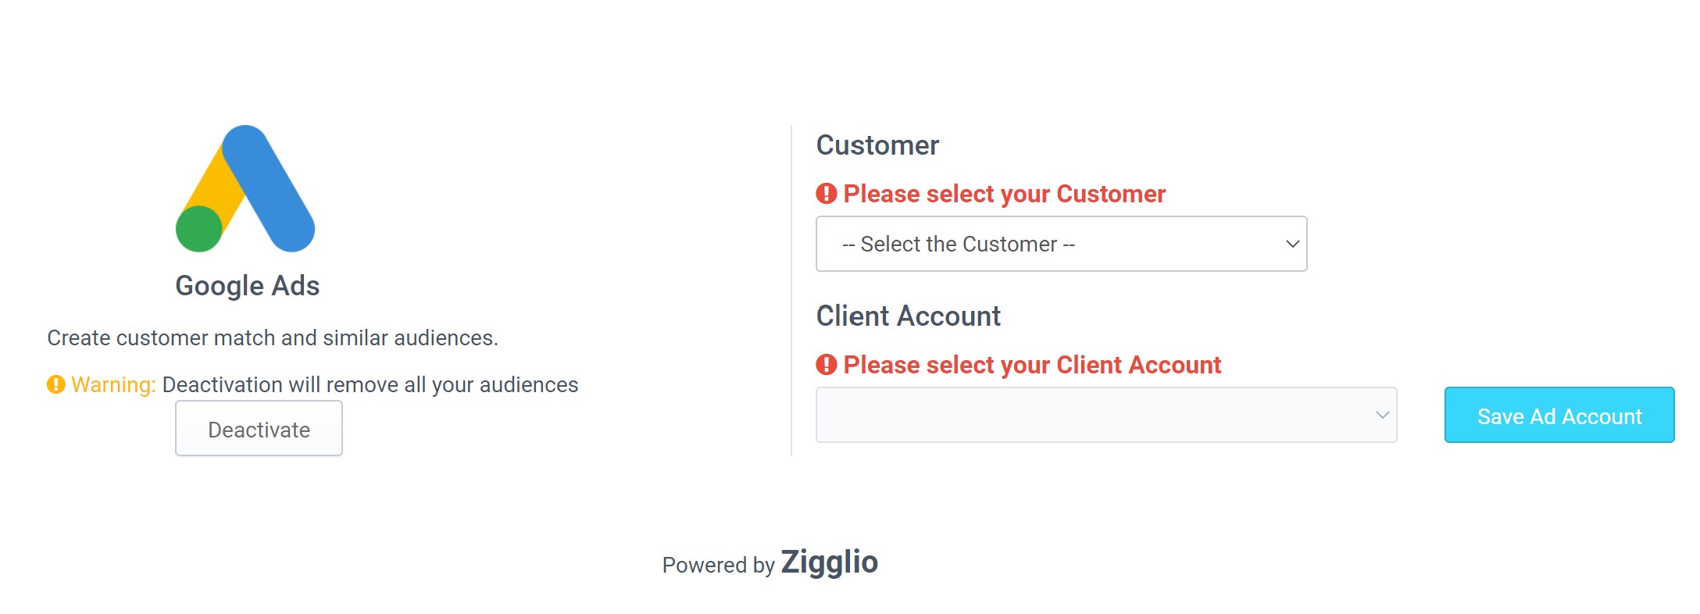
Task: Click Please select your Client Account message
Action: pyautogui.click(x=1031, y=365)
